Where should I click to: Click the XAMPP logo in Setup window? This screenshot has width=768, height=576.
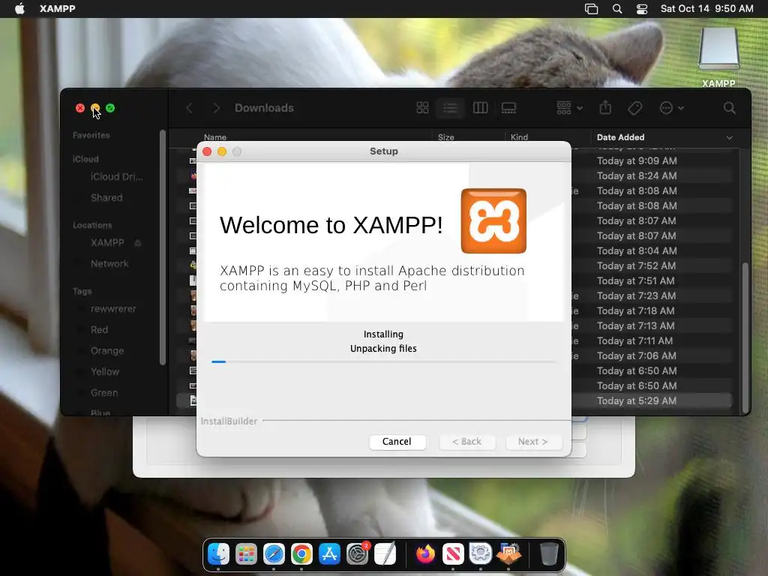493,221
